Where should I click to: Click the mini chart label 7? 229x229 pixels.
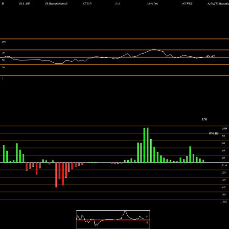tap(147, 217)
